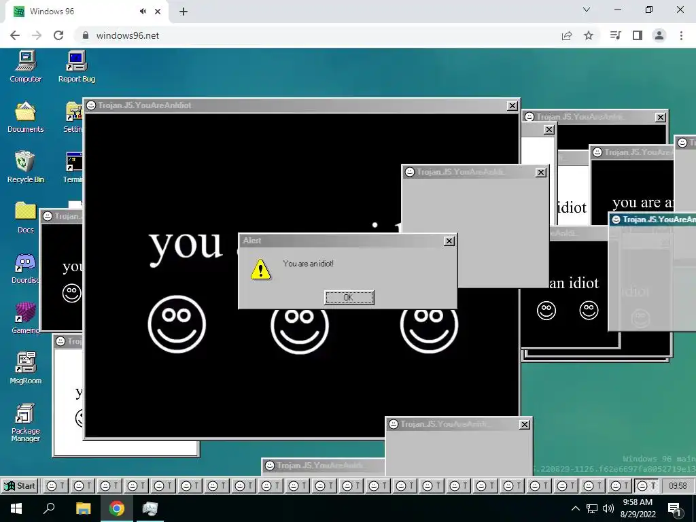The width and height of the screenshot is (696, 522).
Task: Open the Report Bug shortcut
Action: (x=77, y=67)
